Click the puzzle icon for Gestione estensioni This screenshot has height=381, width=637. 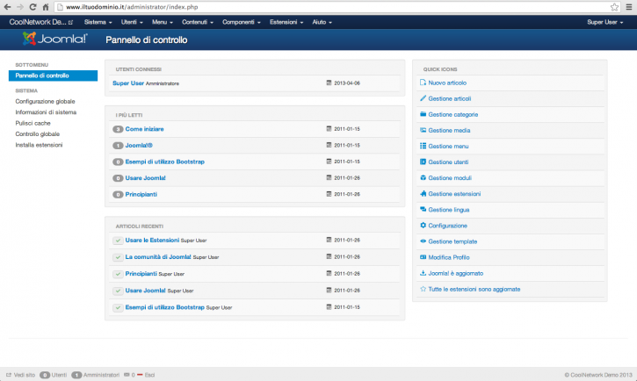423,193
